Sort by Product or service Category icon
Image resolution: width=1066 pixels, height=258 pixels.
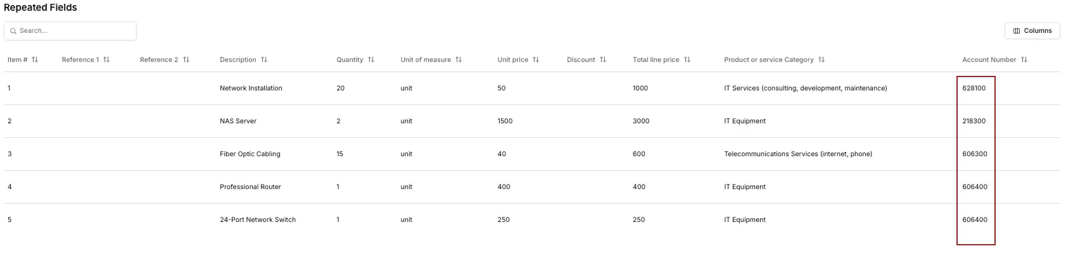[x=822, y=59]
